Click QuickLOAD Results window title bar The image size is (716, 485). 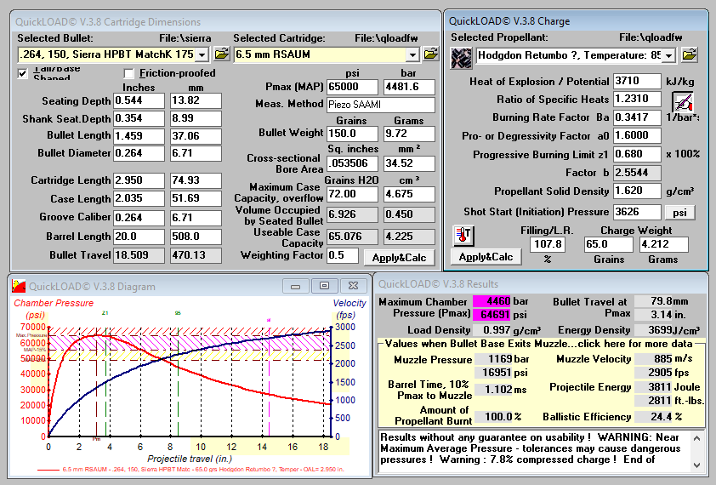point(540,284)
